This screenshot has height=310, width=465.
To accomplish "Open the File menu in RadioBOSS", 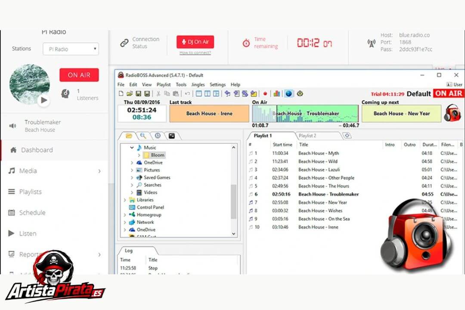I will (x=121, y=84).
